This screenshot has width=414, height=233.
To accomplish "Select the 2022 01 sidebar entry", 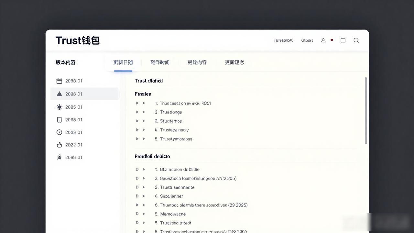I will 74,145.
